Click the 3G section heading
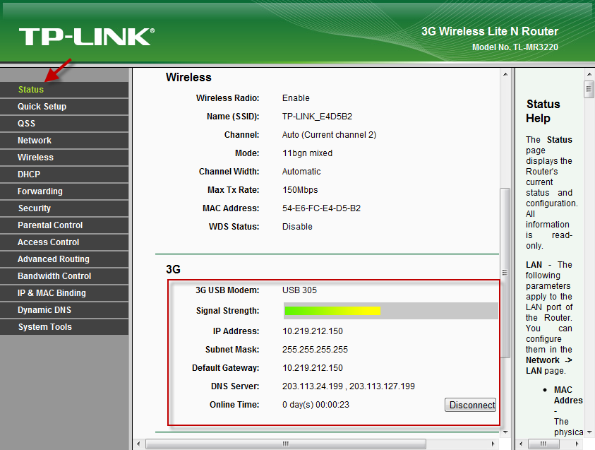Viewport: 595px width, 450px height. point(173,270)
